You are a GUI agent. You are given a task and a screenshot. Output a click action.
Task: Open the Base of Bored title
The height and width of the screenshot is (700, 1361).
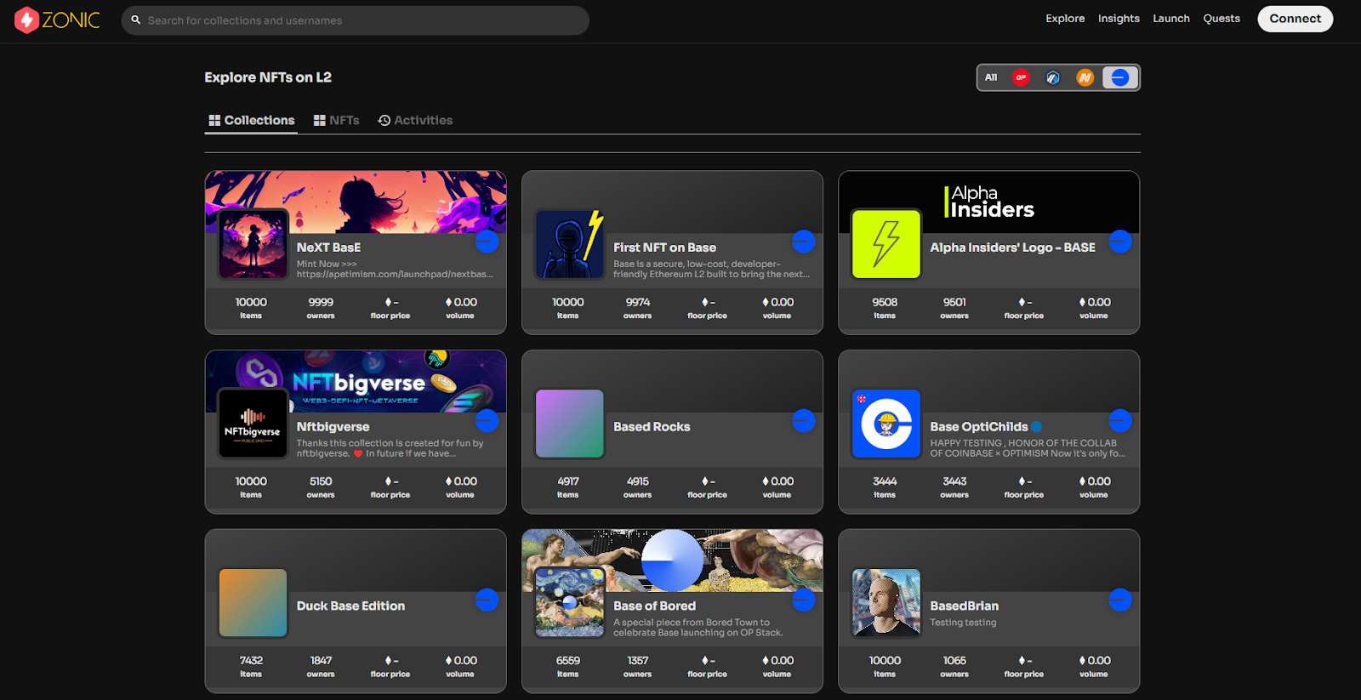tap(654, 606)
